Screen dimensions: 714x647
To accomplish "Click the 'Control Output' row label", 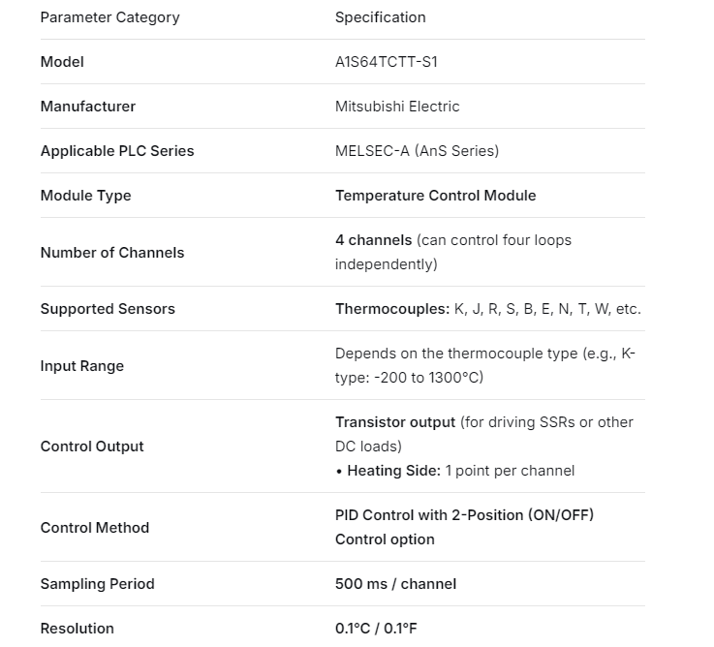I will [92, 447].
